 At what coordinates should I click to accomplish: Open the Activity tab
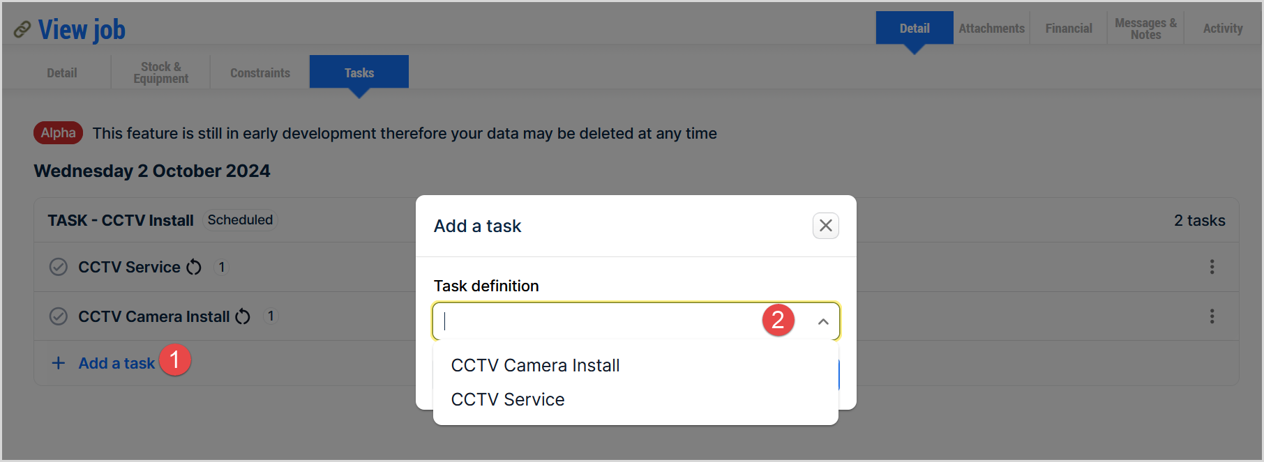pos(1223,29)
